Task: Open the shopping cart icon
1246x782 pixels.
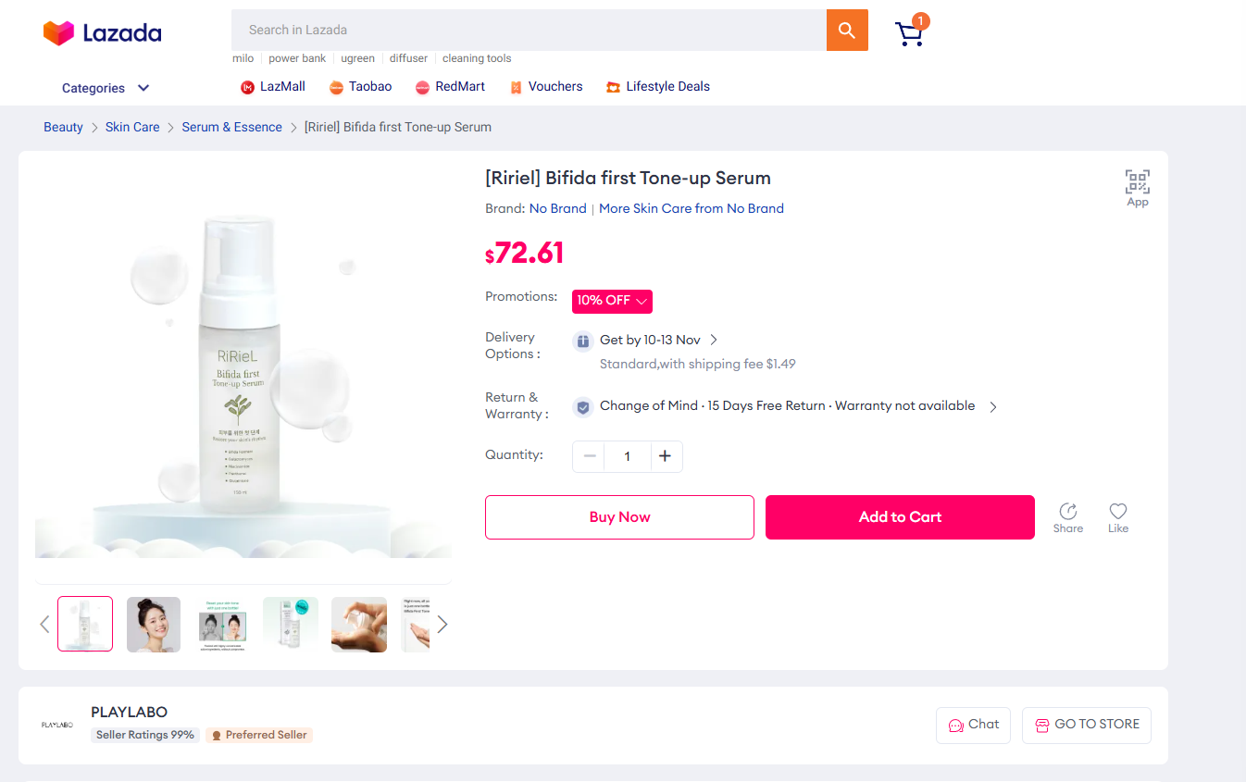Action: 909,34
